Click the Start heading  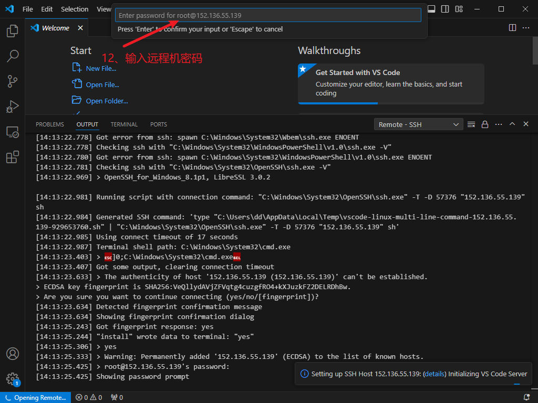click(80, 51)
